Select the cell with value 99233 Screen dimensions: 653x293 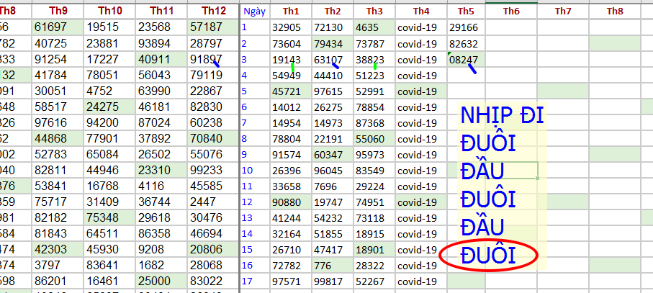point(213,170)
